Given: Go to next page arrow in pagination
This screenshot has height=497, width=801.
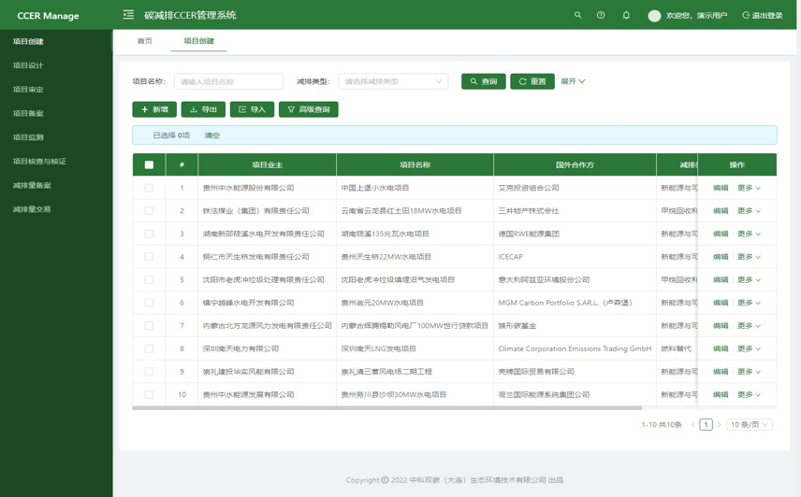Looking at the screenshot, I should tap(719, 425).
